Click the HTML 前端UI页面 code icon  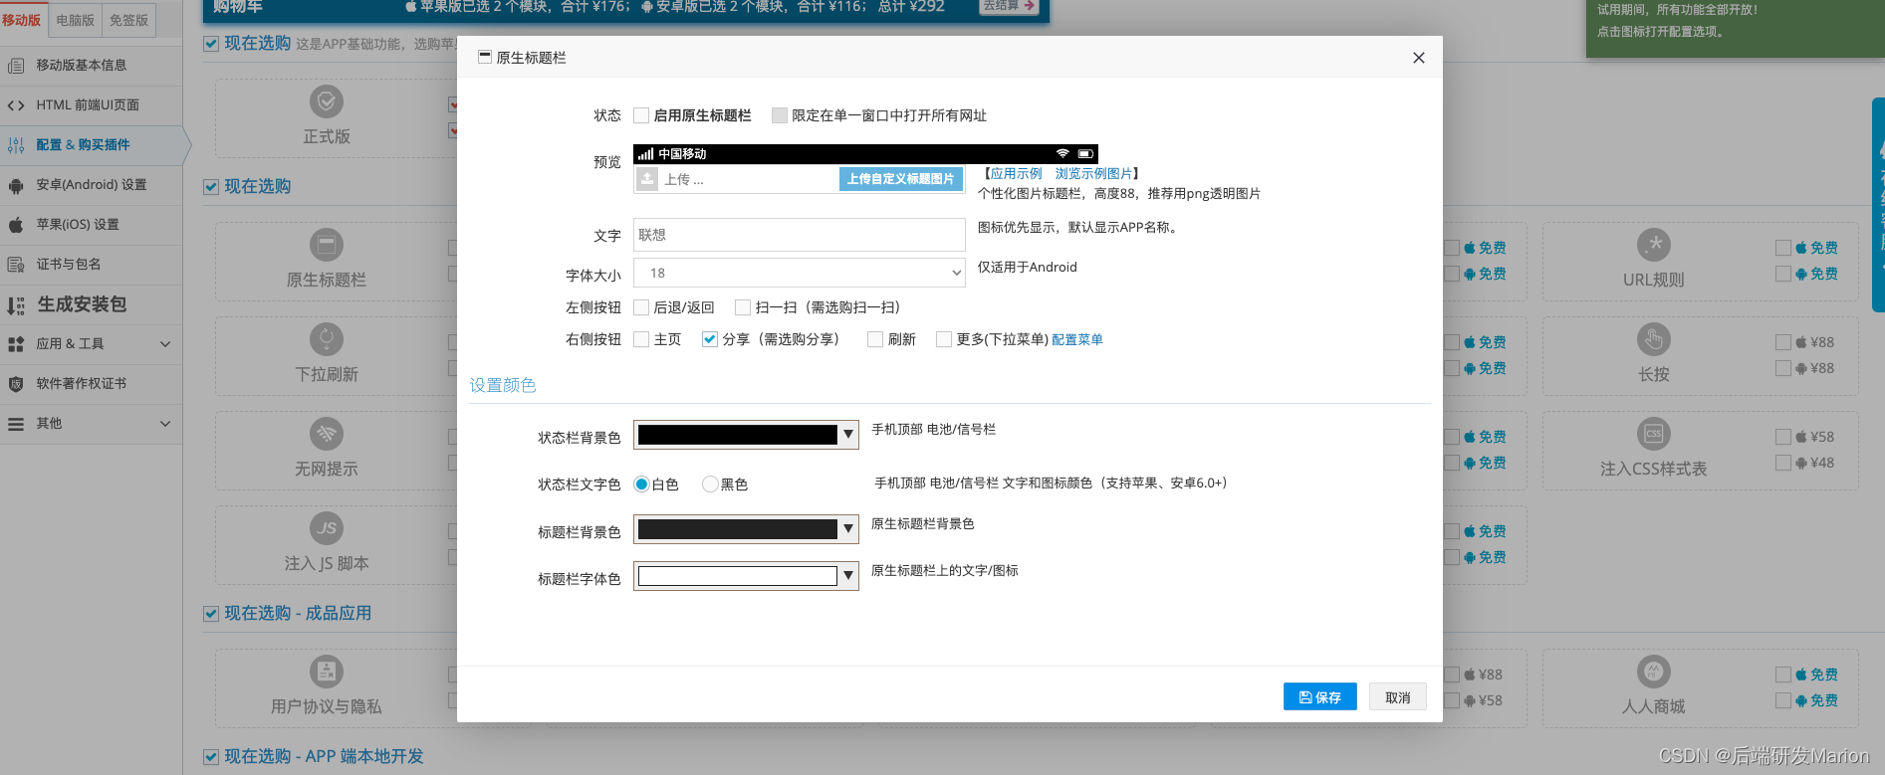16,105
